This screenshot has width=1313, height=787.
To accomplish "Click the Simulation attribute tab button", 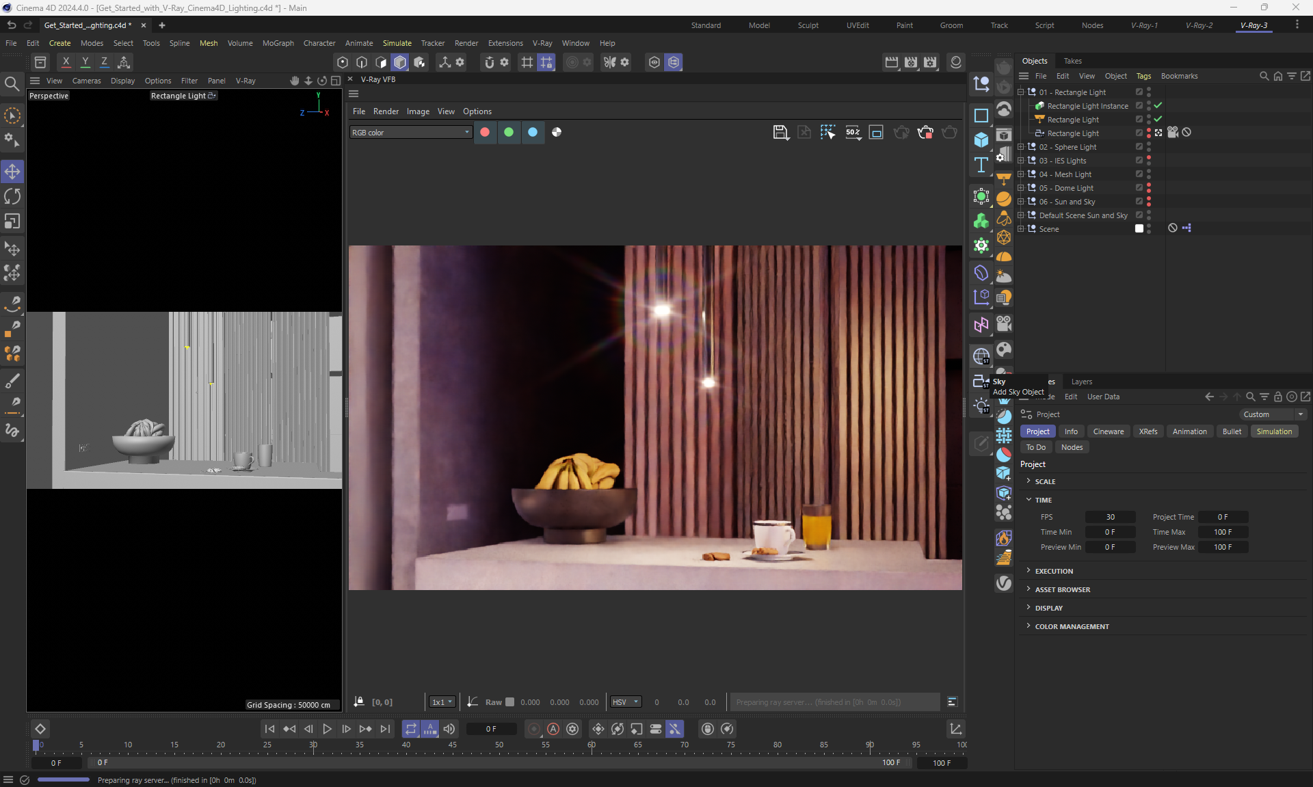I will click(1273, 431).
